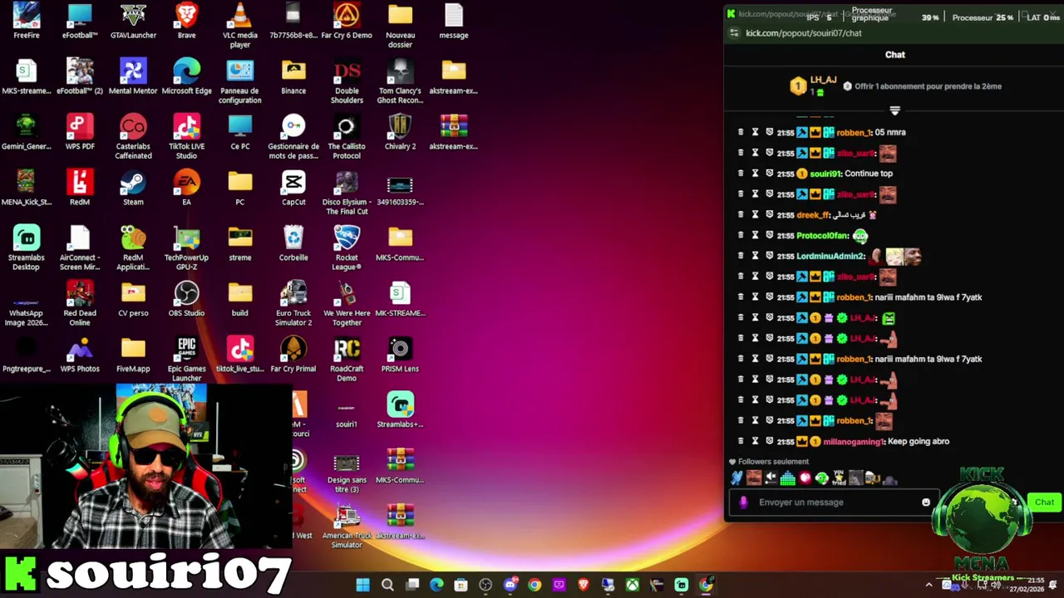Open the message text file icon

tap(453, 21)
